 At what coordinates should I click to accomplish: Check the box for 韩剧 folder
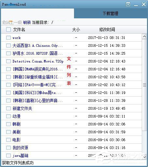(x=8, y=124)
